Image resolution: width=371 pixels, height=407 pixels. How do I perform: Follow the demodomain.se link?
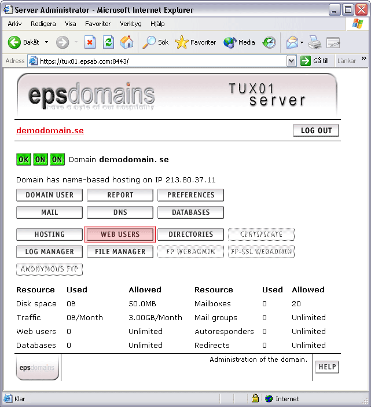tap(50, 130)
